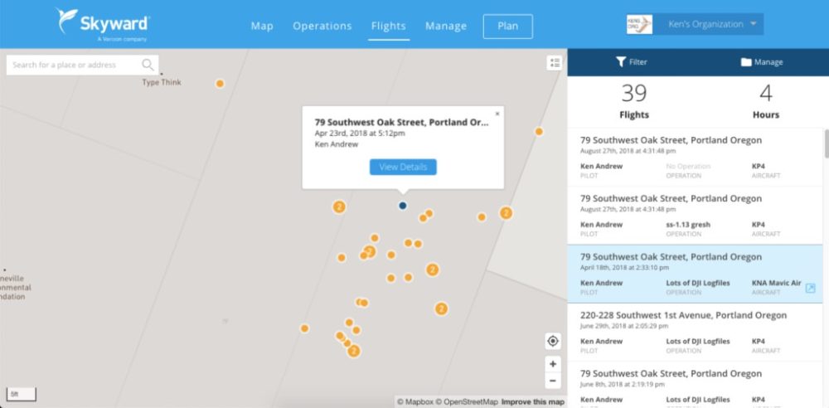The image size is (829, 408).
Task: Open selected flight via external-link icon
Action: click(811, 288)
